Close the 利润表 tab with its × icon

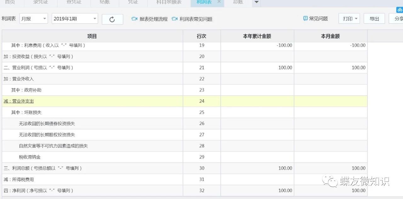click(219, 2)
